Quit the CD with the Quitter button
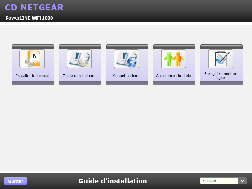252x189 pixels. (x=16, y=181)
